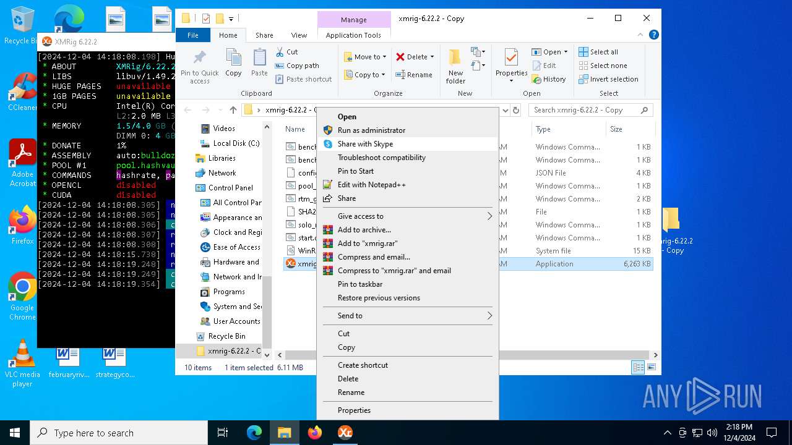This screenshot has height=445, width=792.
Task: Switch to the Share ribbon tab
Action: [264, 35]
